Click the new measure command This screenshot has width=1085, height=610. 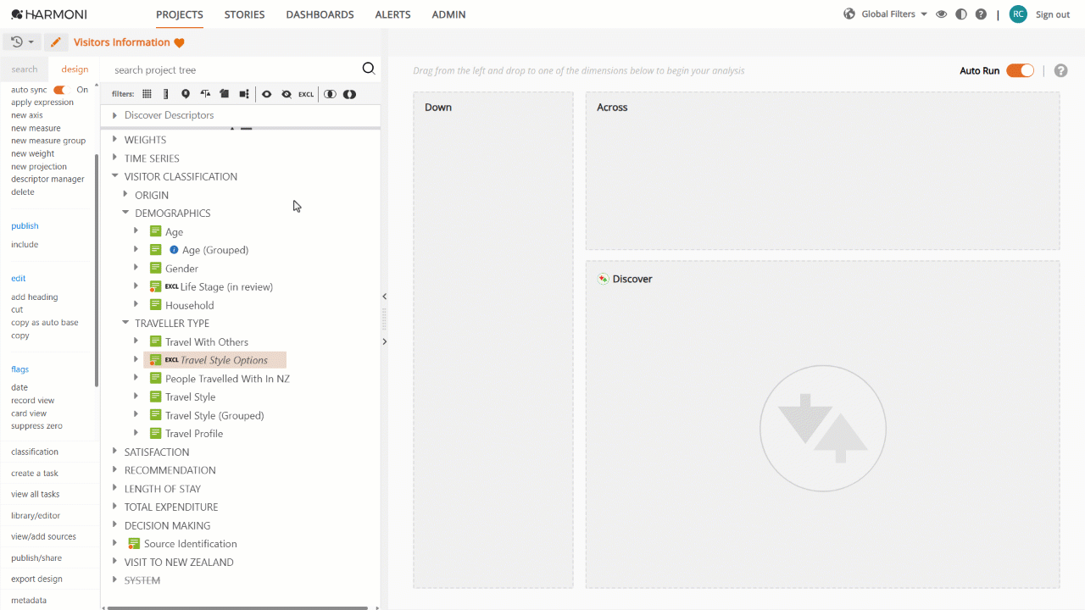(x=36, y=128)
